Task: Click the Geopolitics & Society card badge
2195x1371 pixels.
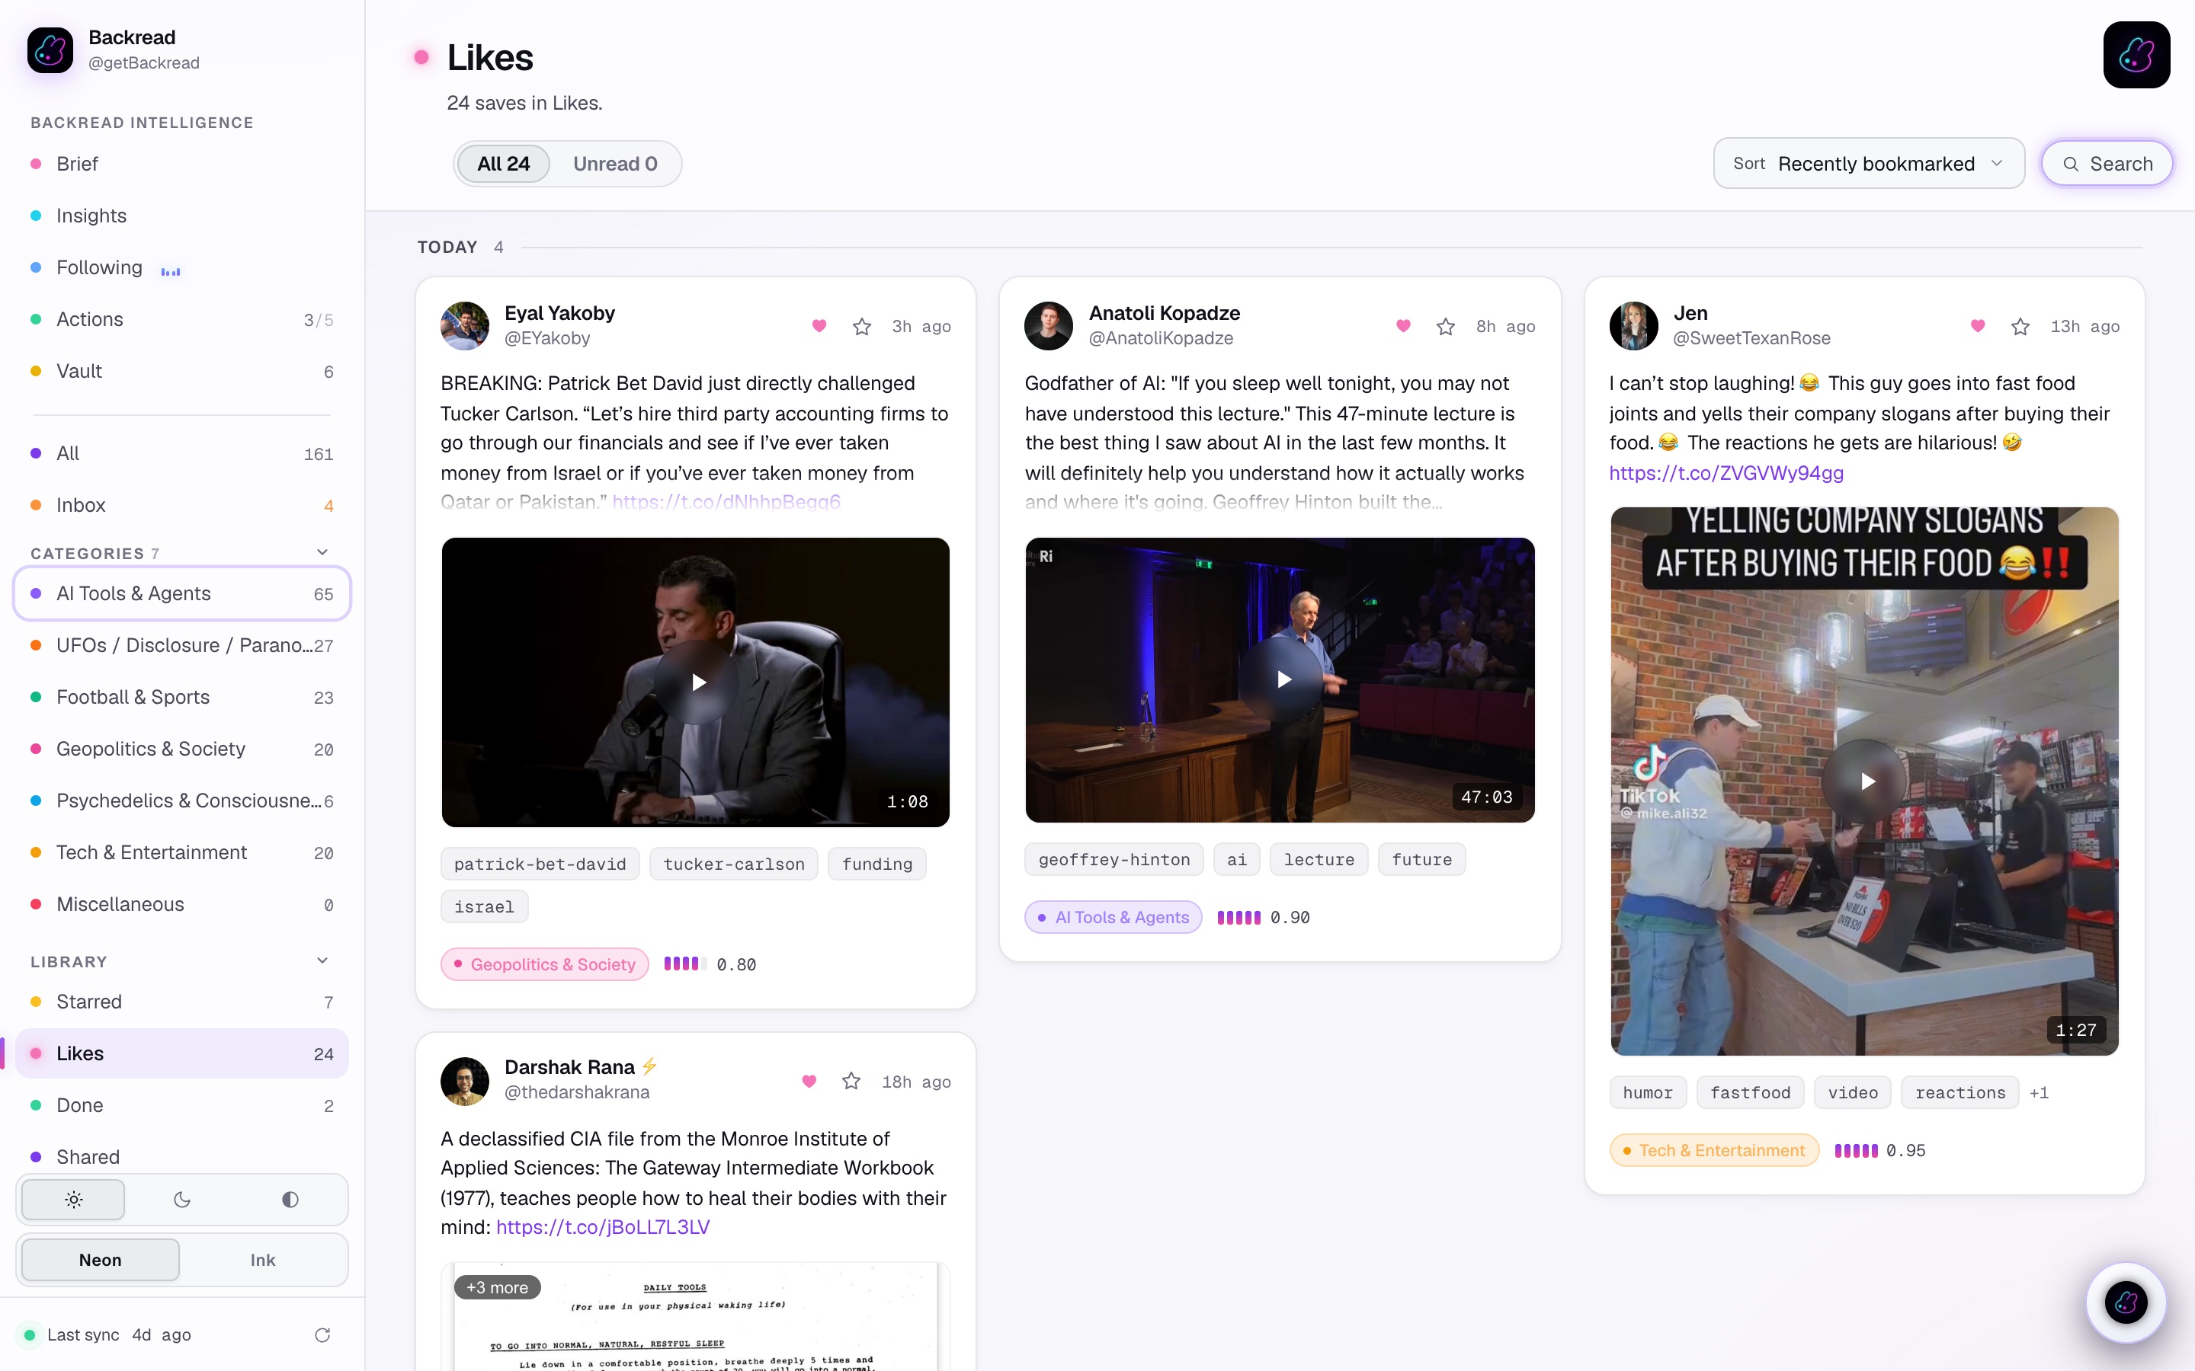Action: (x=545, y=964)
